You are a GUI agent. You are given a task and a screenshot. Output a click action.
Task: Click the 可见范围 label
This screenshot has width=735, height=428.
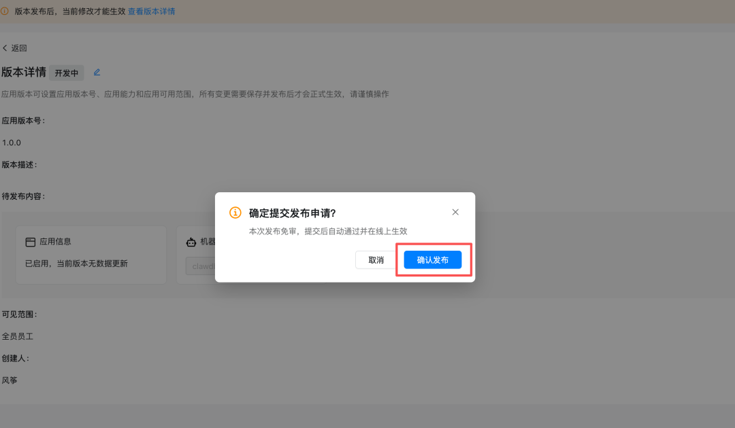(x=19, y=315)
